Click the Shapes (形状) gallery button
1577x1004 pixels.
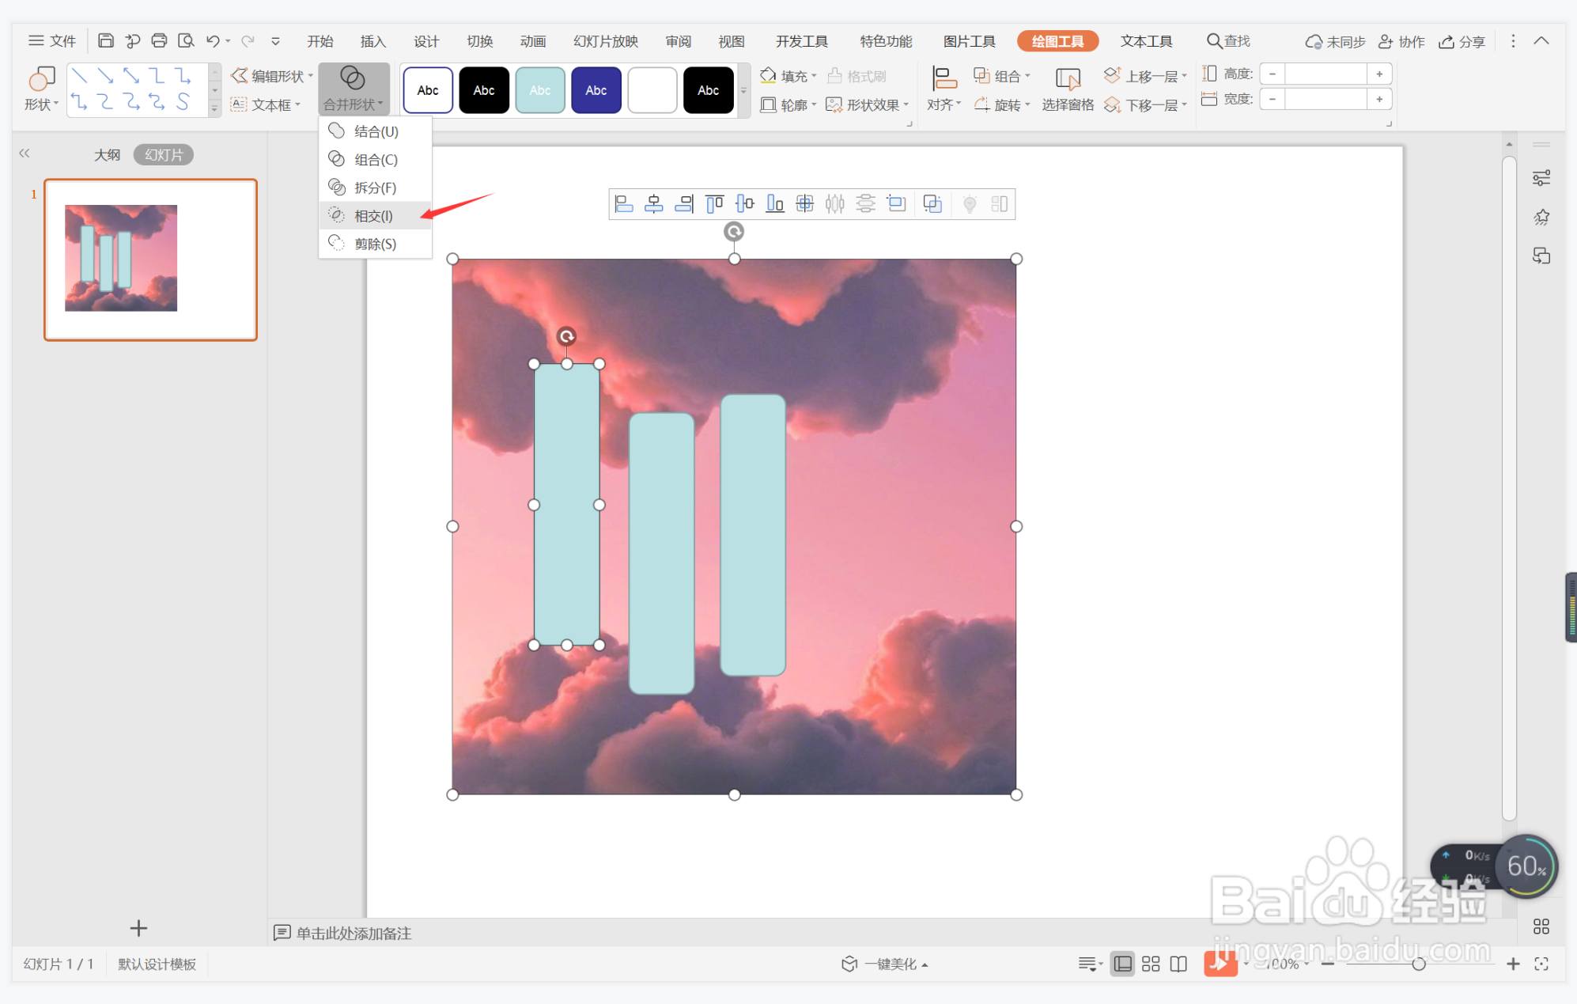(41, 89)
